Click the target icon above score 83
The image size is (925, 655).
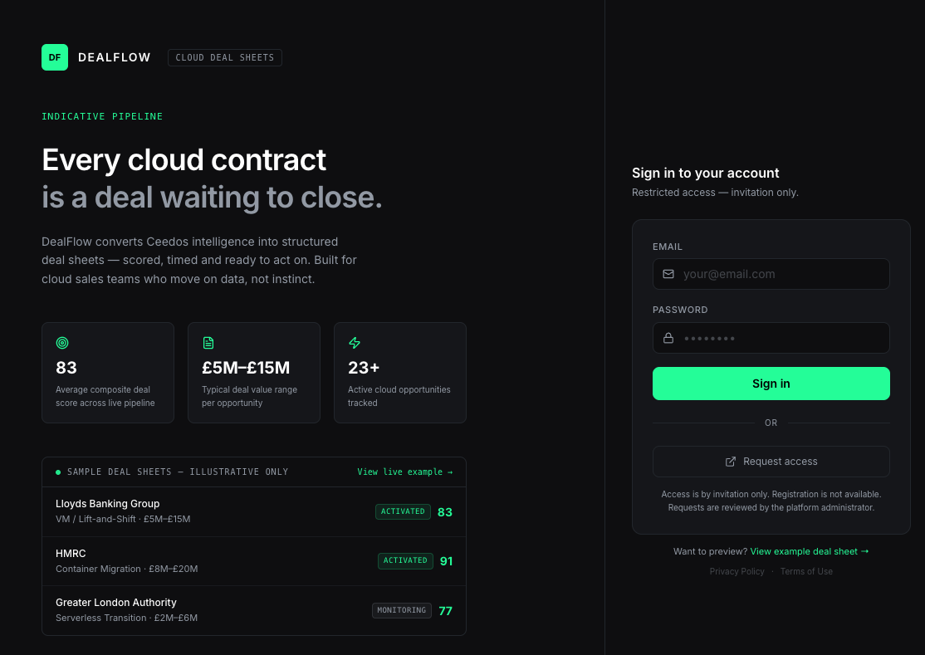(62, 343)
